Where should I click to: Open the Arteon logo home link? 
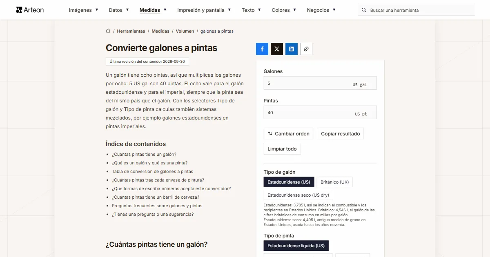click(x=30, y=10)
